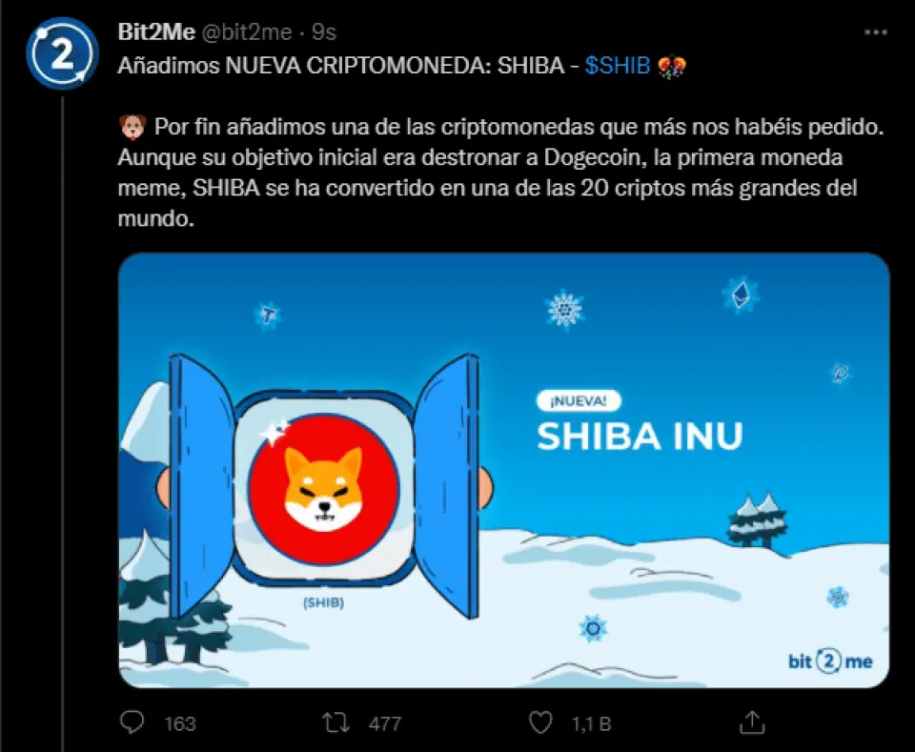Click the 477 retweets count
The width and height of the screenshot is (915, 752).
pyautogui.click(x=385, y=723)
